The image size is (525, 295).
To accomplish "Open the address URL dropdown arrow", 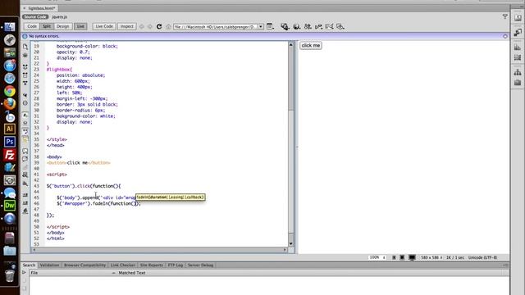I will point(261,27).
